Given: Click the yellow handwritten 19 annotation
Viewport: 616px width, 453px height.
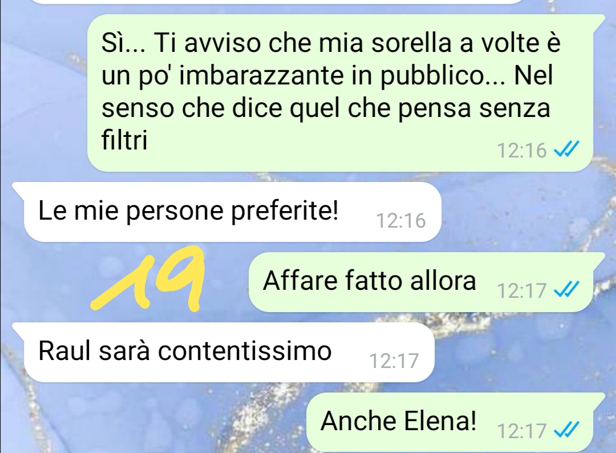Looking at the screenshot, I should point(148,278).
